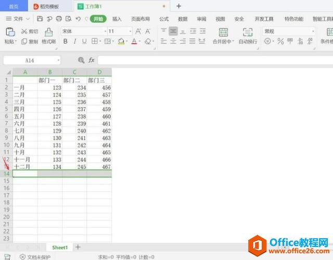This screenshot has width=333, height=260.
Task: Apply percent style format
Action: pos(280,41)
